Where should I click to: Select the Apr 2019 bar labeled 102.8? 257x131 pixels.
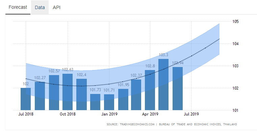[x=150, y=90]
